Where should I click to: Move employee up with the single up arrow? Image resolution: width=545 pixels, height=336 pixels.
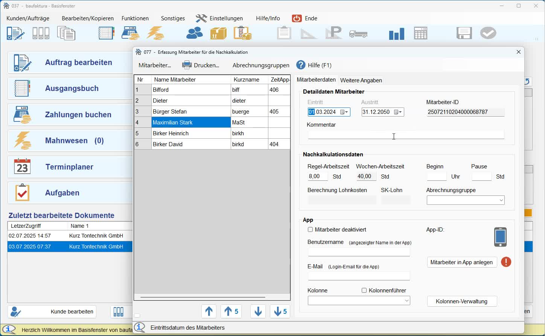pyautogui.click(x=209, y=312)
